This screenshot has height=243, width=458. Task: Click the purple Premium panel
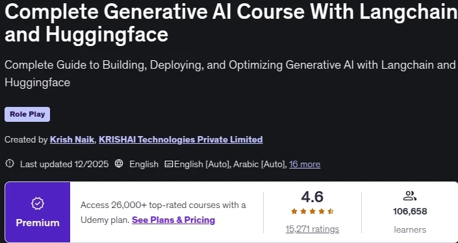38,212
